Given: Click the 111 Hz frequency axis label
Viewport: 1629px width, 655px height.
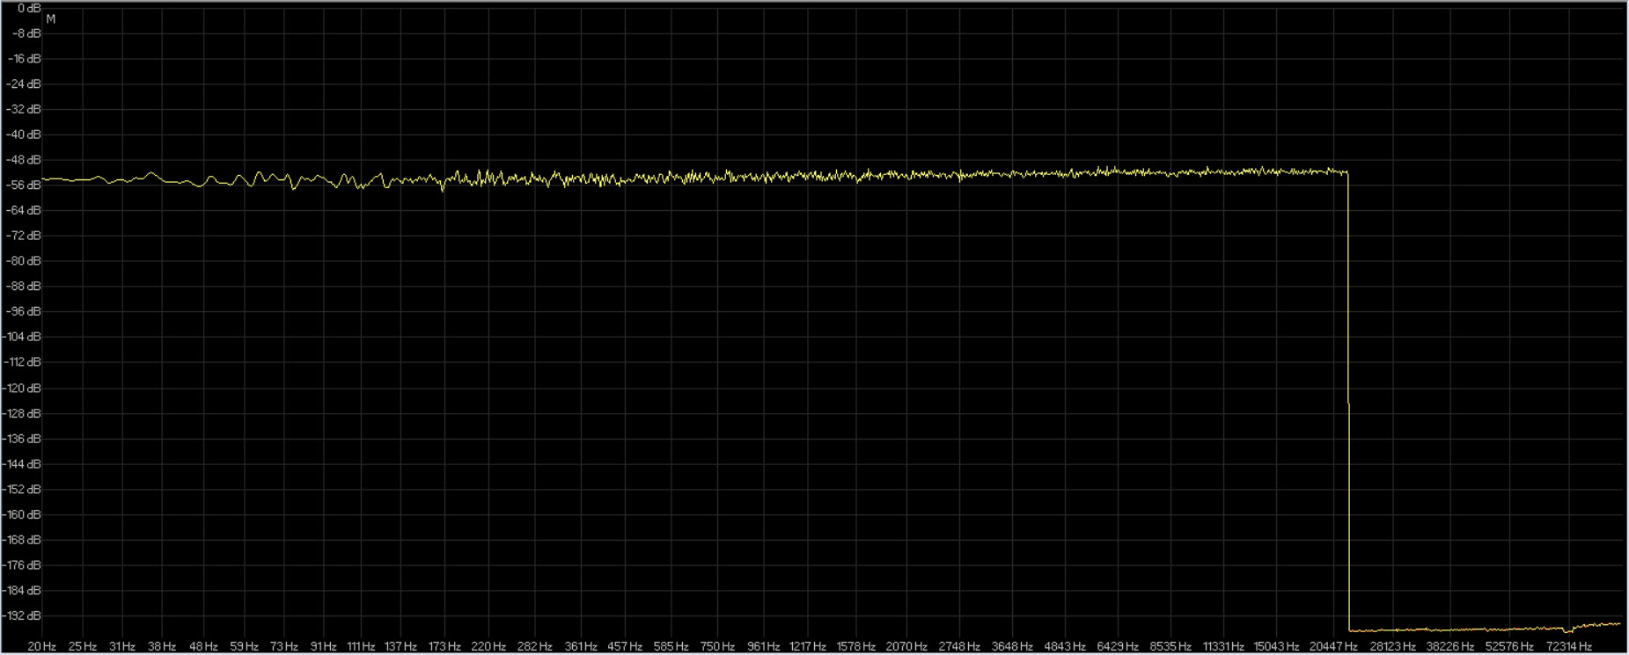Looking at the screenshot, I should [x=361, y=646].
